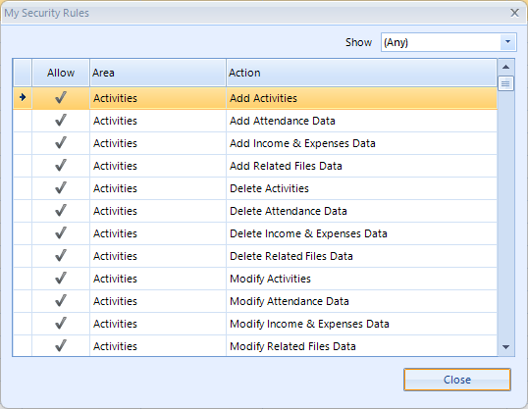Click the scrollbar down arrow
This screenshot has height=409, width=528.
point(505,347)
